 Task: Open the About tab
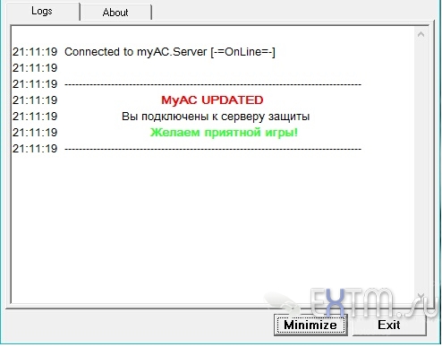coord(115,13)
